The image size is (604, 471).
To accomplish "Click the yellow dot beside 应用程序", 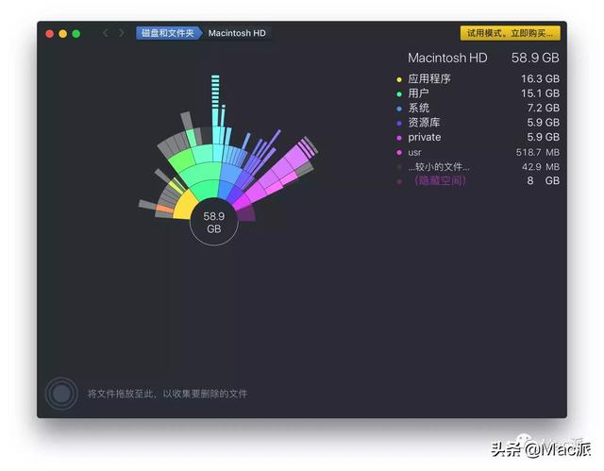I will [x=399, y=79].
